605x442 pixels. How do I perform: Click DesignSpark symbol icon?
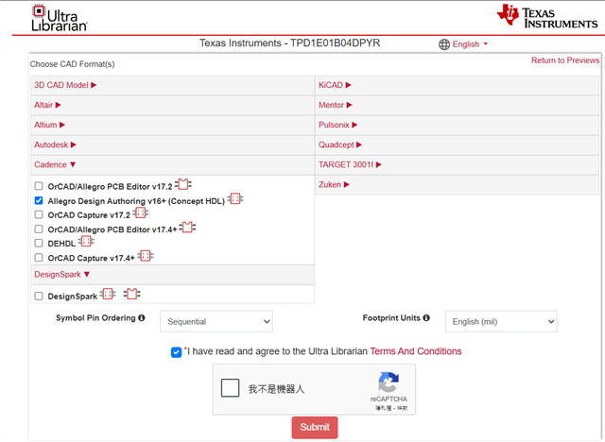click(108, 294)
